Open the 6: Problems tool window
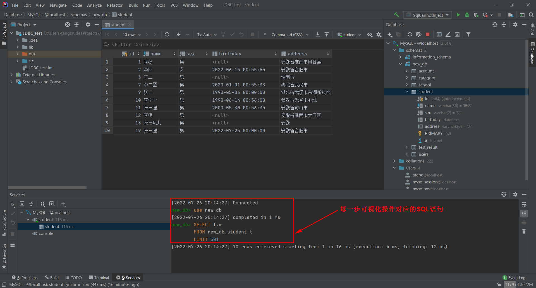This screenshot has height=288, width=536. coord(25,277)
